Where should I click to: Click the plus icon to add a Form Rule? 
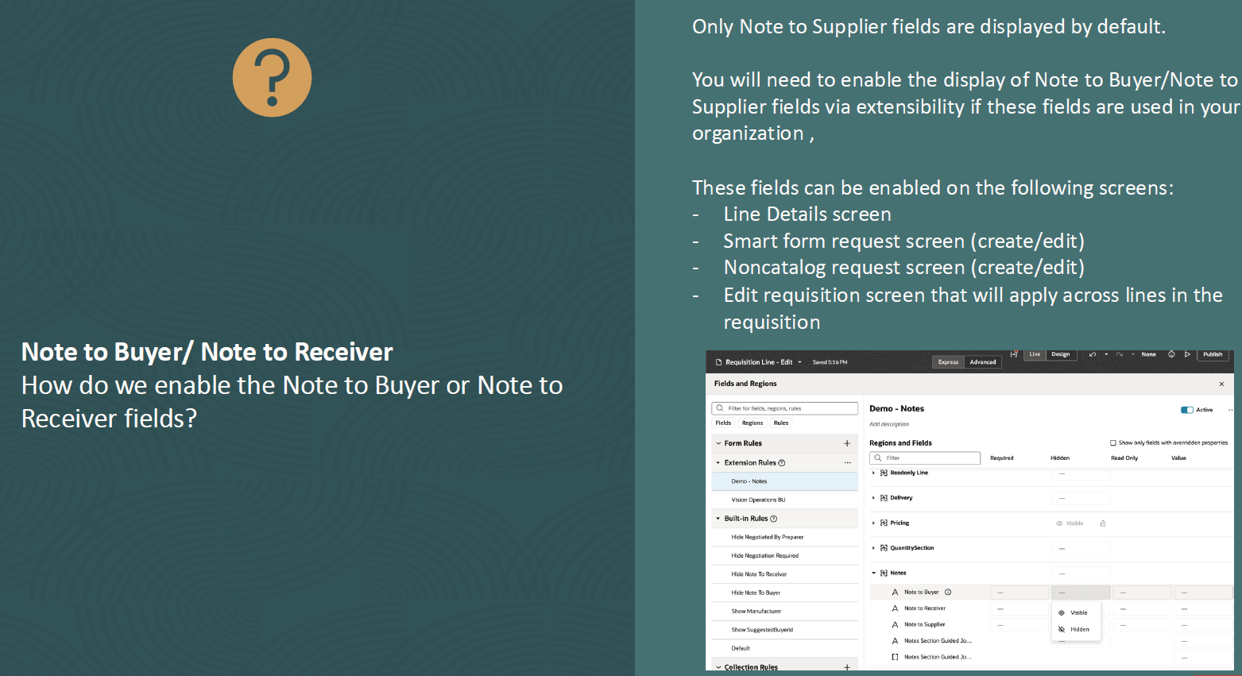point(846,443)
